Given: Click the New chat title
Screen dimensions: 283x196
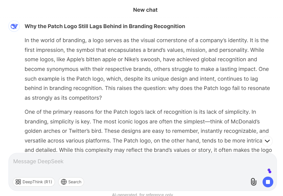Looking at the screenshot, I should point(145,10).
